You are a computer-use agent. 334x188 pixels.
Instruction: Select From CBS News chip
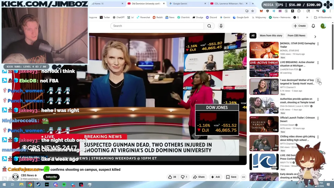click(296, 36)
